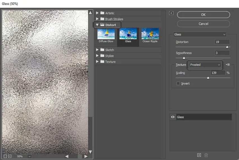Add a new effect layer
Screen dimensions: 239x160
click(x=199, y=155)
